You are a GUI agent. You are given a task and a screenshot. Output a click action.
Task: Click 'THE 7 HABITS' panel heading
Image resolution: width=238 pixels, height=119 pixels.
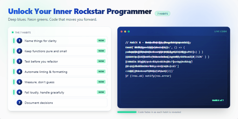[x=23, y=32]
